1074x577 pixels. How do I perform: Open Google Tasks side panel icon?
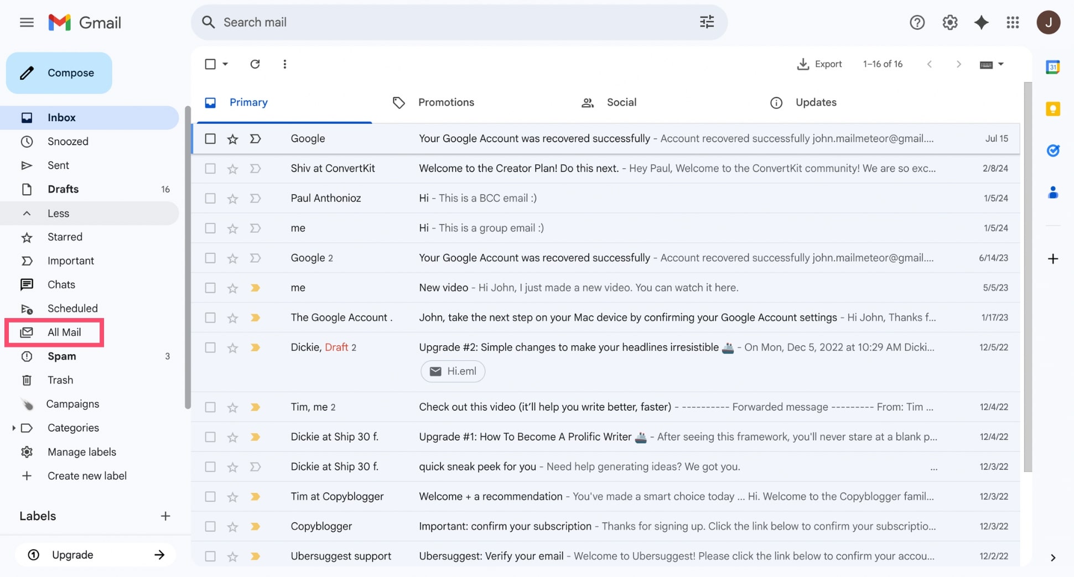click(1052, 150)
